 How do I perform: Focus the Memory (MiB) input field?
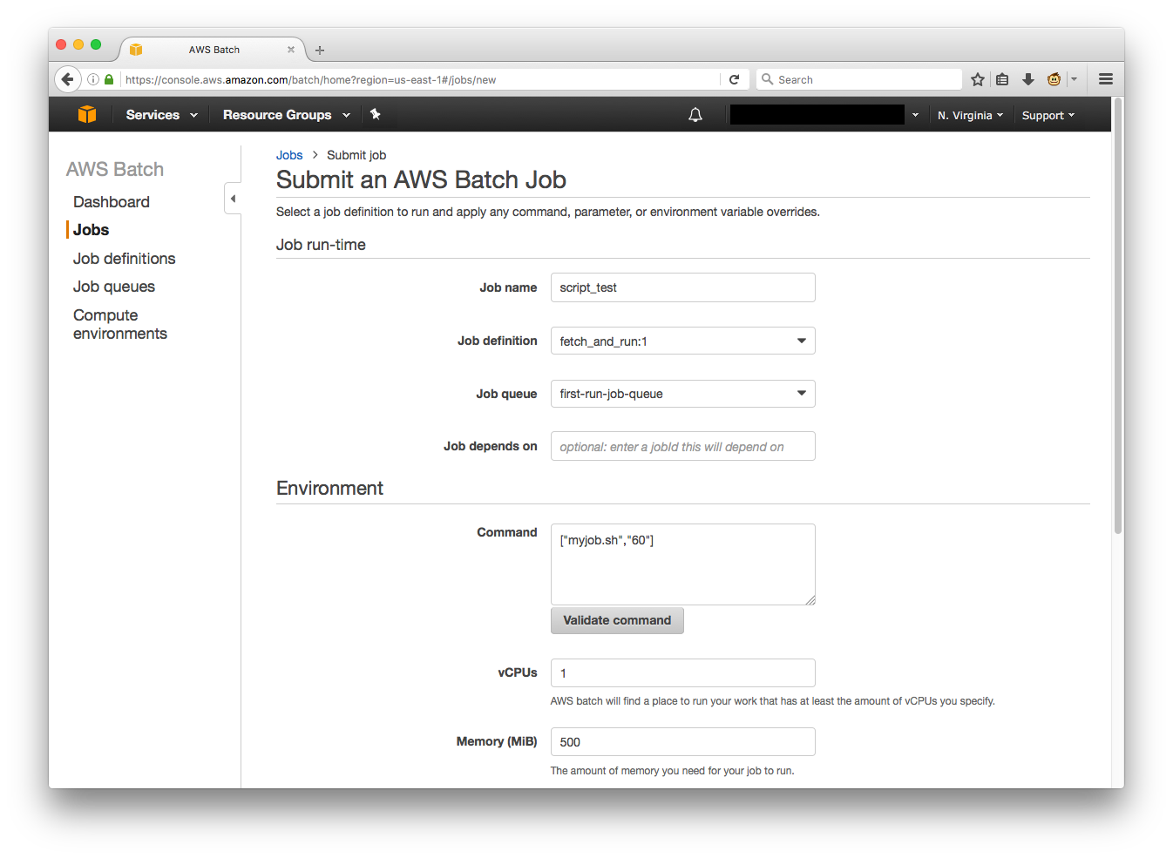point(682,741)
